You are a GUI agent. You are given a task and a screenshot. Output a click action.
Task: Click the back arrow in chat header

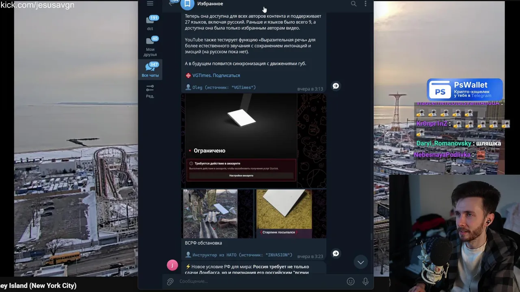tap(171, 4)
